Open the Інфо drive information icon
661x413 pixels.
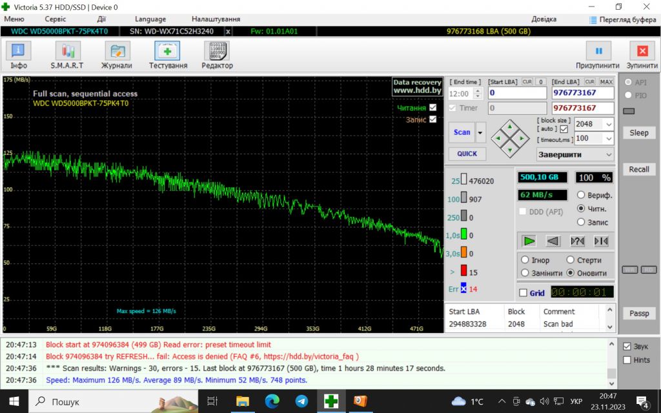[x=18, y=51]
